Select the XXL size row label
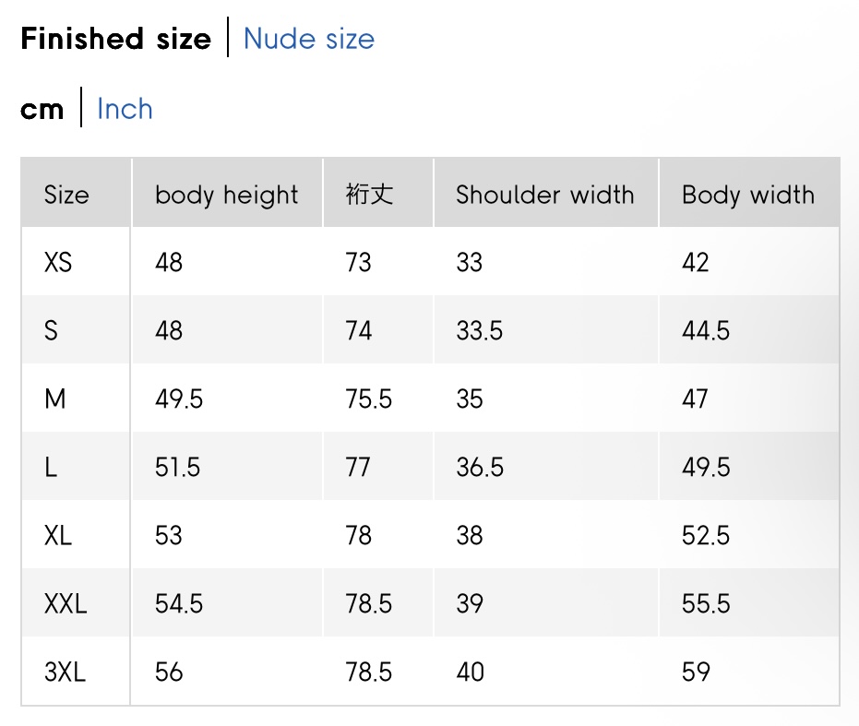The height and width of the screenshot is (726, 859). pos(66,603)
